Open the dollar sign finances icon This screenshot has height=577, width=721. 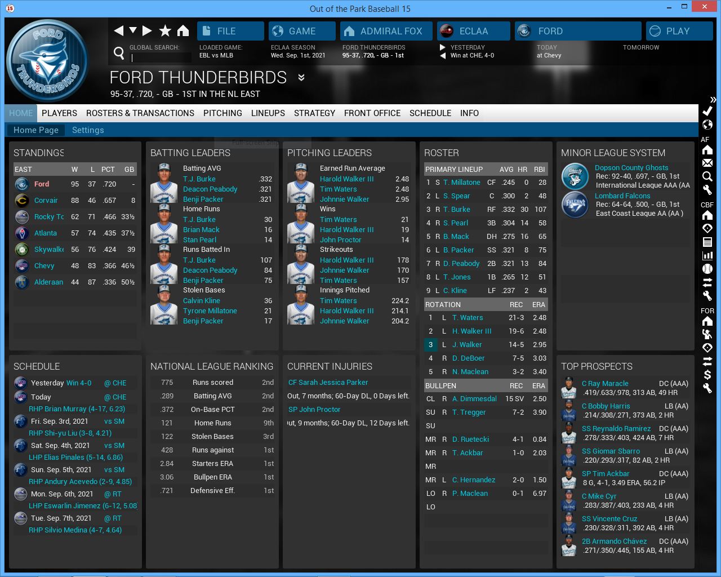tap(707, 375)
